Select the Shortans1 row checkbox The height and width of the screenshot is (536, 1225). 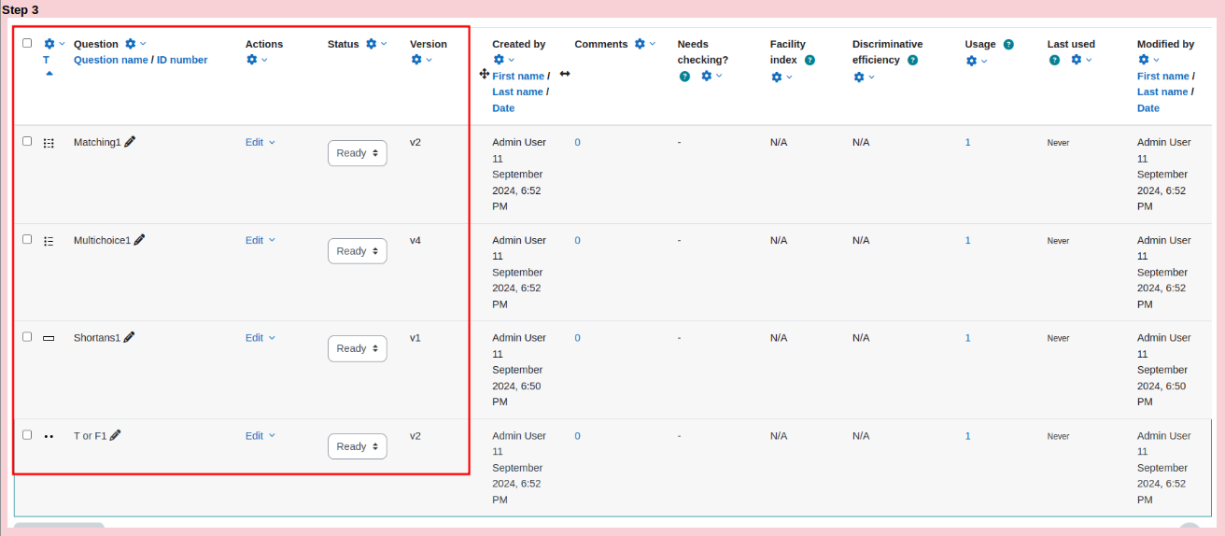(27, 336)
